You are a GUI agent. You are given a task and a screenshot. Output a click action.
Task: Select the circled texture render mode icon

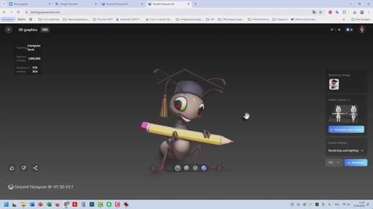(x=178, y=168)
